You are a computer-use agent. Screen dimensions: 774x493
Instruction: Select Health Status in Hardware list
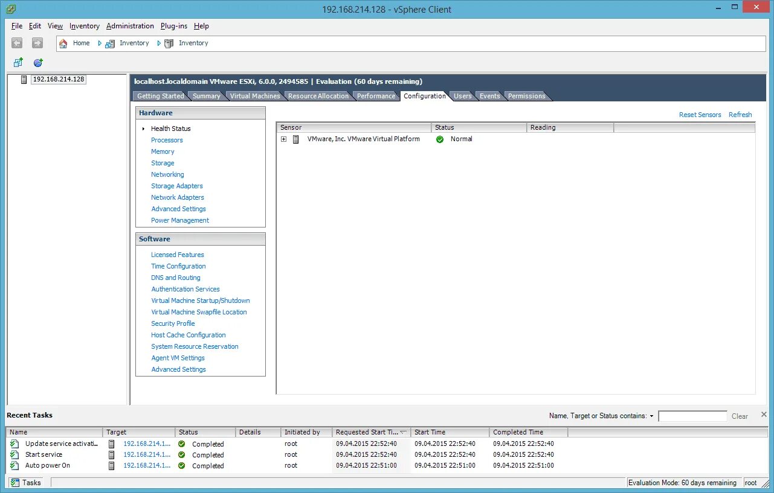coord(170,129)
